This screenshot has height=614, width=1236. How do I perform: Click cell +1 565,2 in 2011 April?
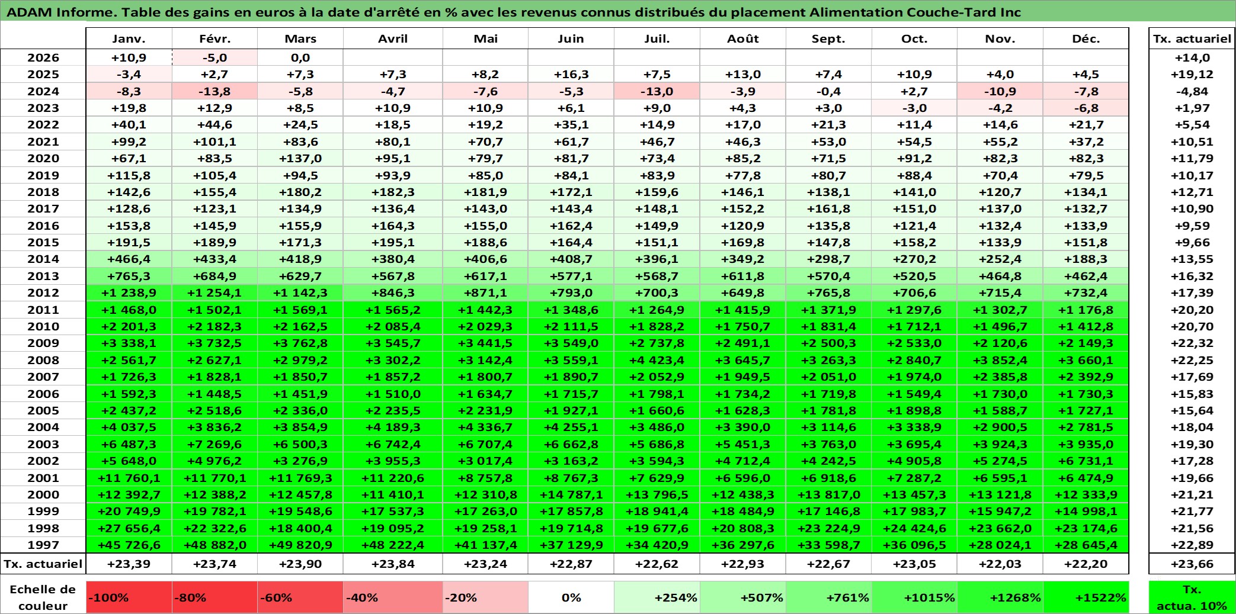click(393, 310)
